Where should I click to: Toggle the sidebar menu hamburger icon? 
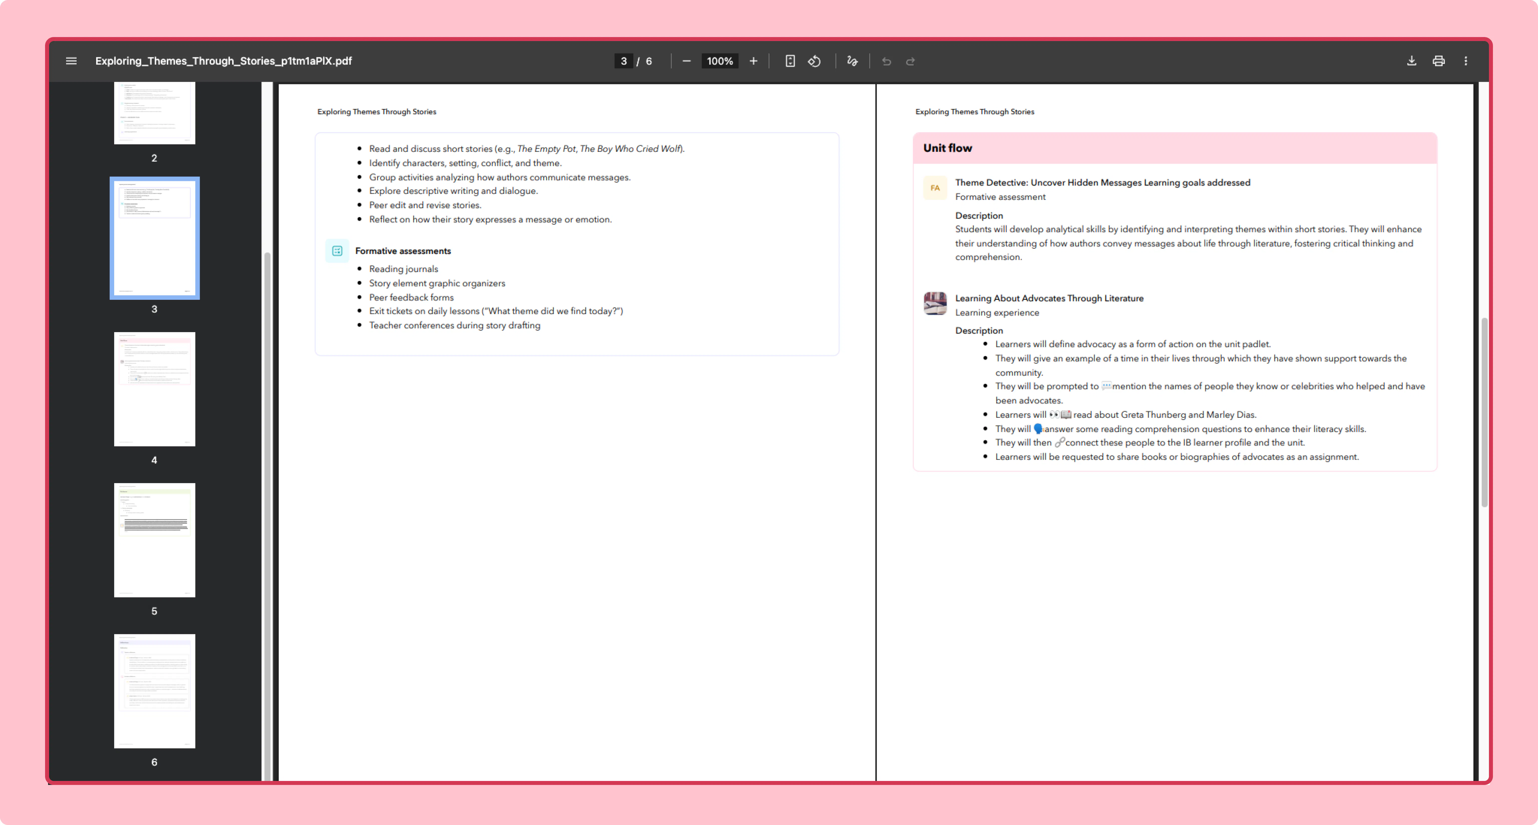71,61
